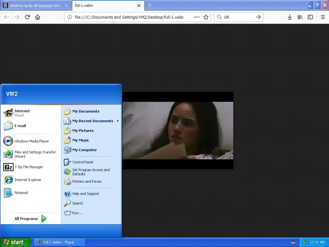
Task: Reload the current page
Action: point(28,17)
